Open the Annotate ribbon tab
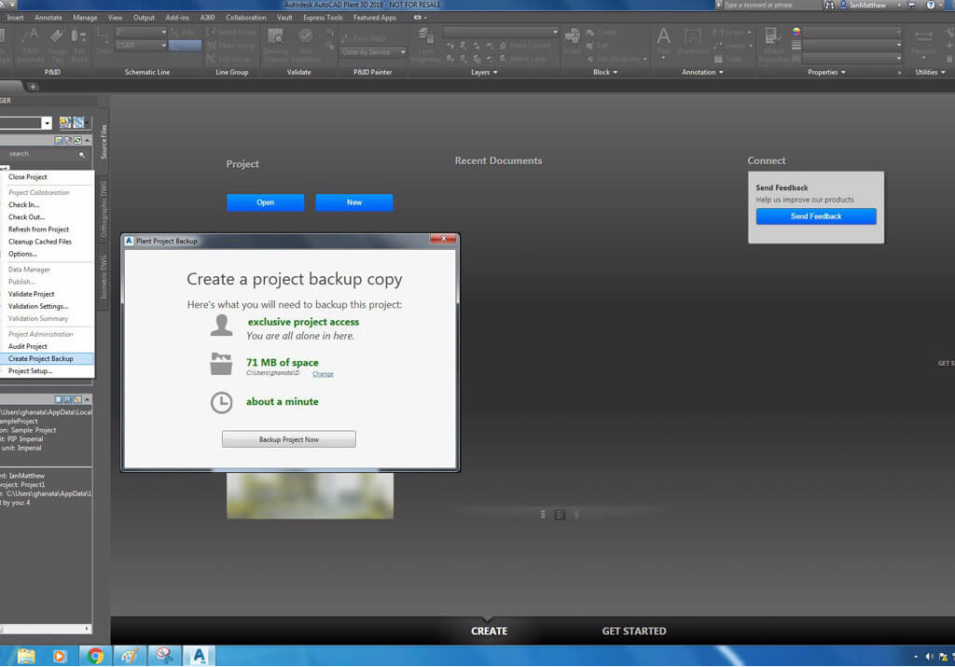The height and width of the screenshot is (667, 955). (x=48, y=18)
